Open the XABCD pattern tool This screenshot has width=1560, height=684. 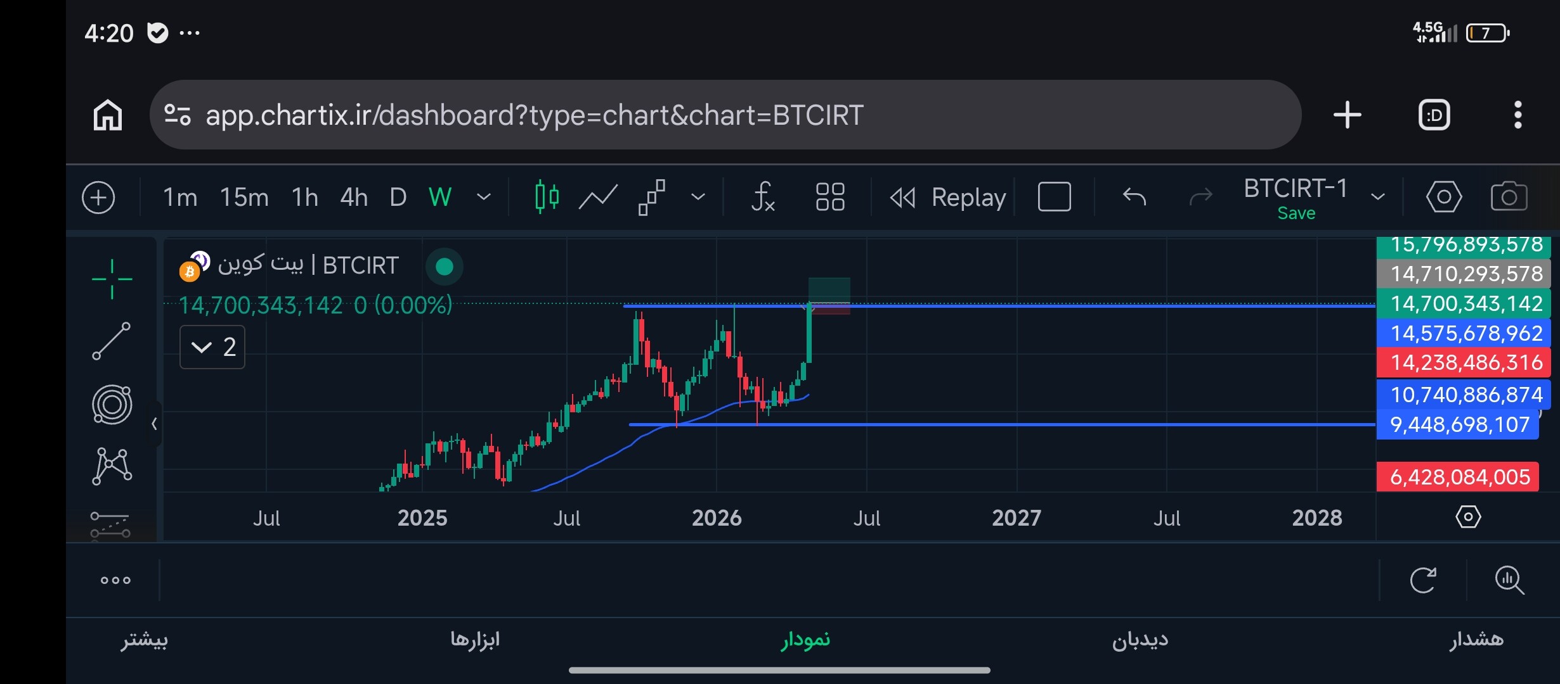(x=112, y=467)
